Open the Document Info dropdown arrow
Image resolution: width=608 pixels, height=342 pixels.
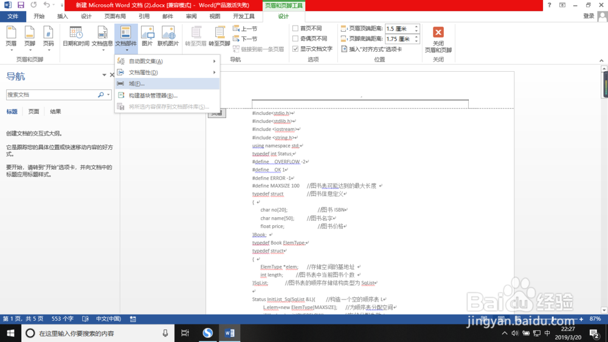(x=103, y=51)
